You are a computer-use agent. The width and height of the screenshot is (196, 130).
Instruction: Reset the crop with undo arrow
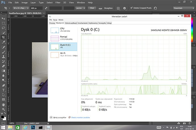pyautogui.click(x=155, y=8)
